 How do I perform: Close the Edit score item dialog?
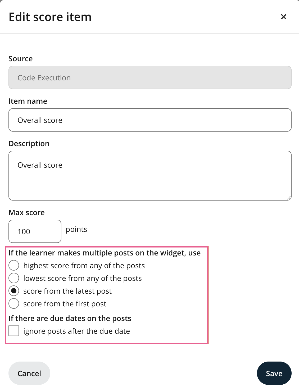tap(283, 17)
